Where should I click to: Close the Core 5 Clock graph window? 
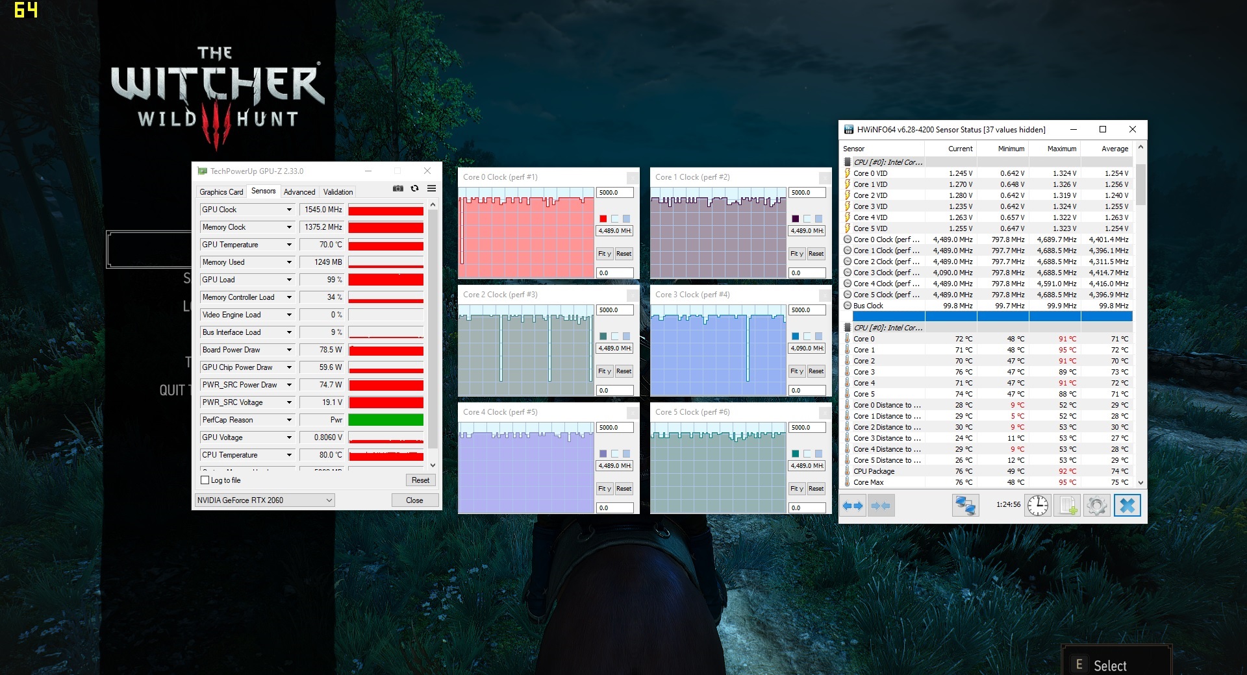click(x=824, y=412)
